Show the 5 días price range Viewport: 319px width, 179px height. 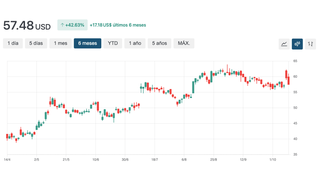tap(36, 43)
